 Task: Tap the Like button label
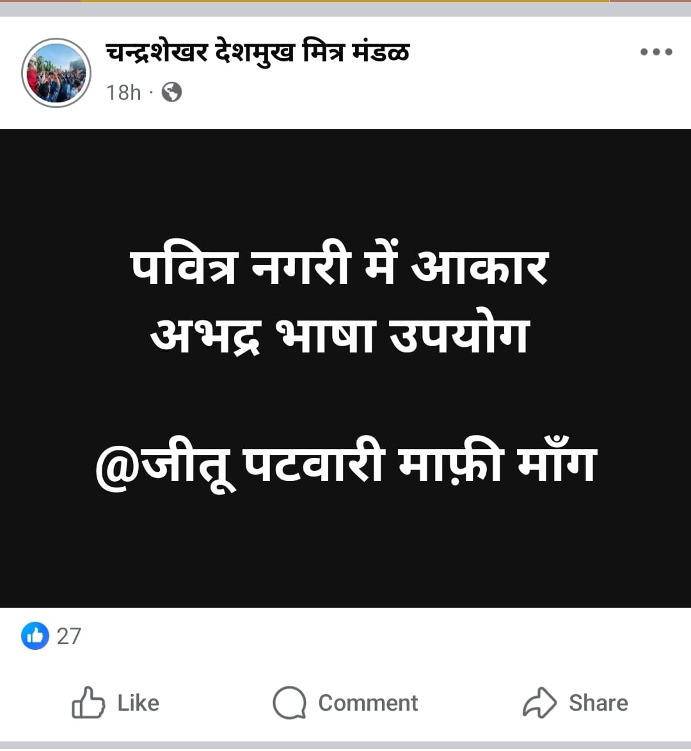[138, 703]
